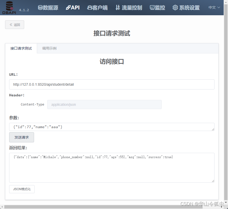Click the API link icon in navbar
Viewport: 228px width, 209px height.
[68, 7]
